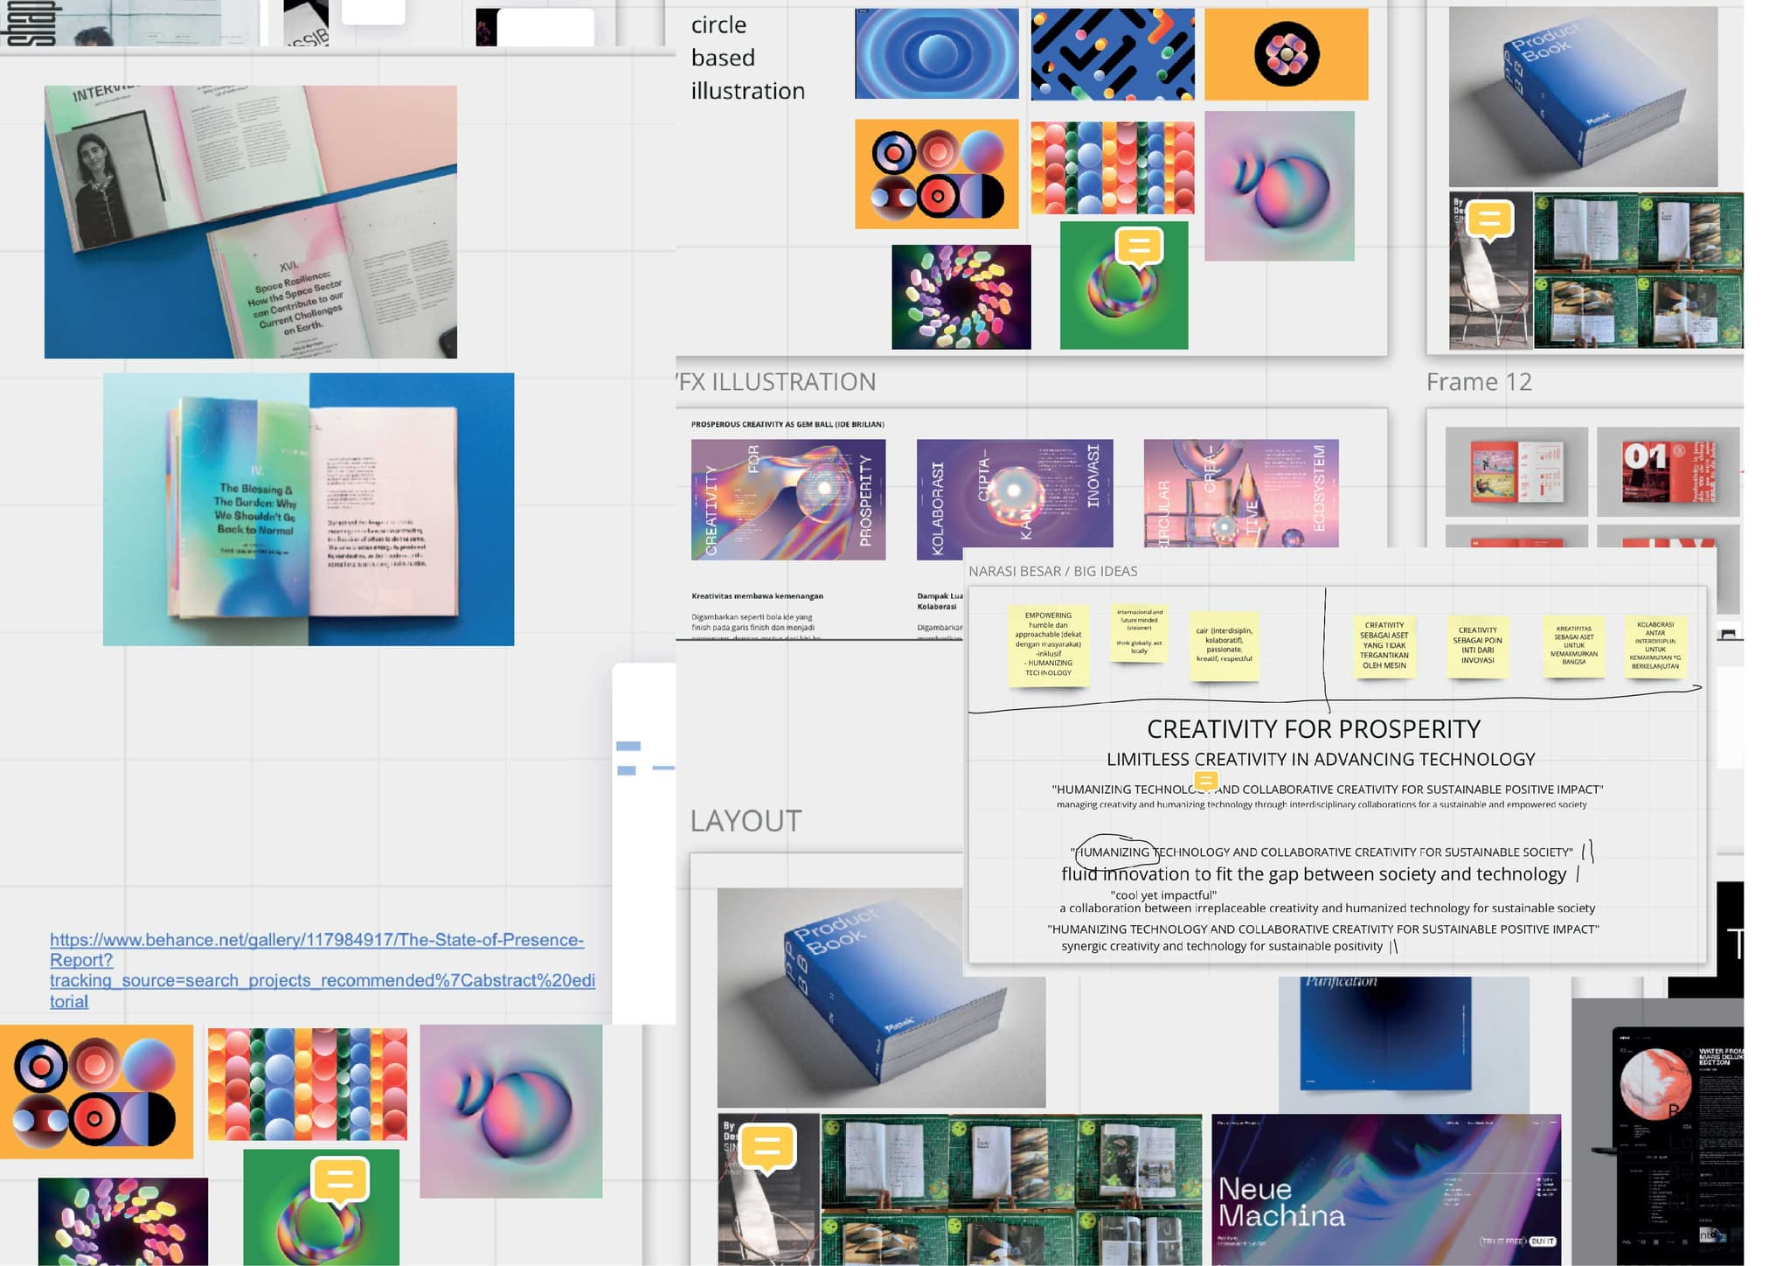Select the orange circles image in the circle-based illustration section

pyautogui.click(x=937, y=174)
